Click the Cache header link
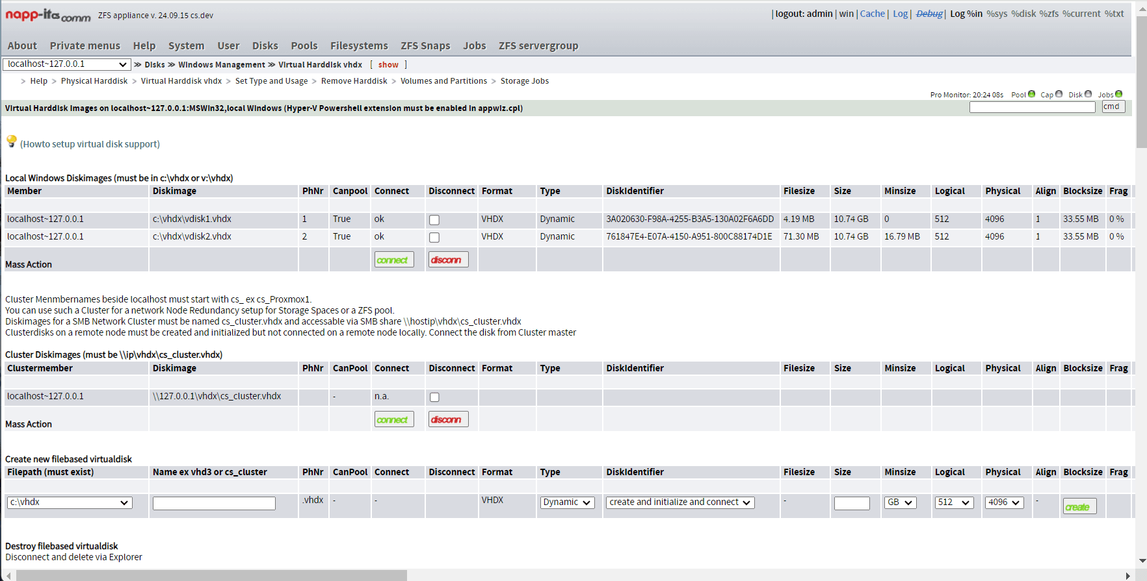The height and width of the screenshot is (581, 1147). [872, 14]
